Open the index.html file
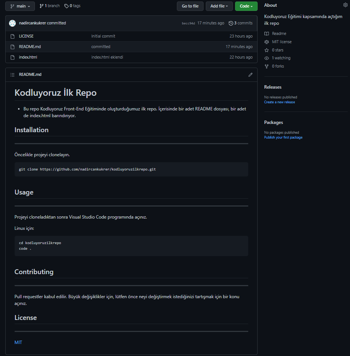350x356 pixels. point(28,57)
